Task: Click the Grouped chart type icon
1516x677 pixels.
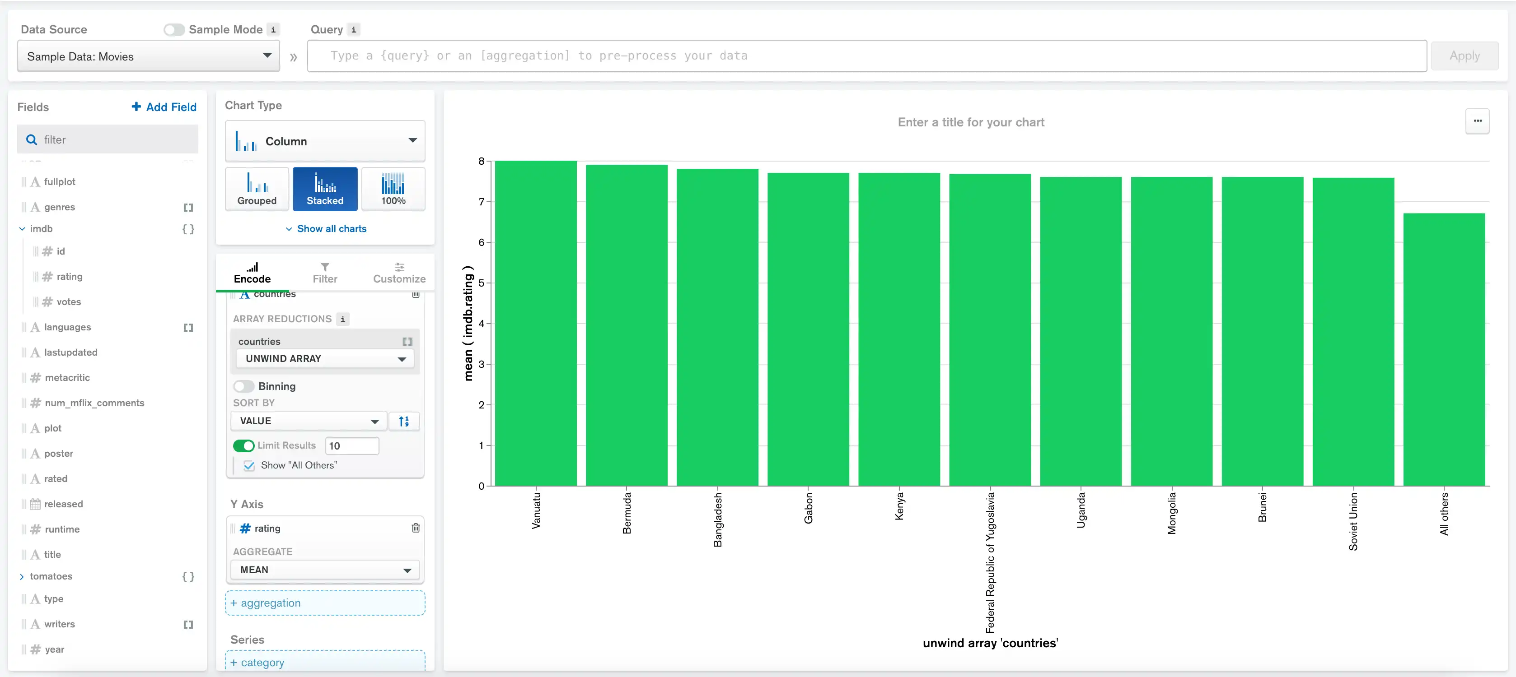Action: tap(256, 188)
